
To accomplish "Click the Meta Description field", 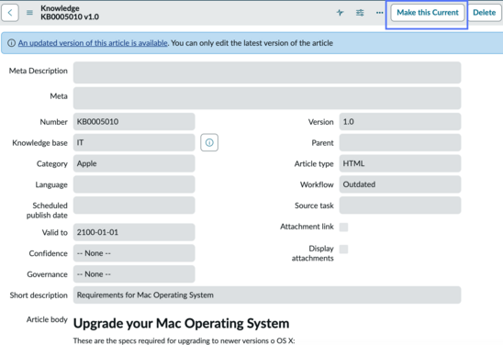I will (267, 72).
